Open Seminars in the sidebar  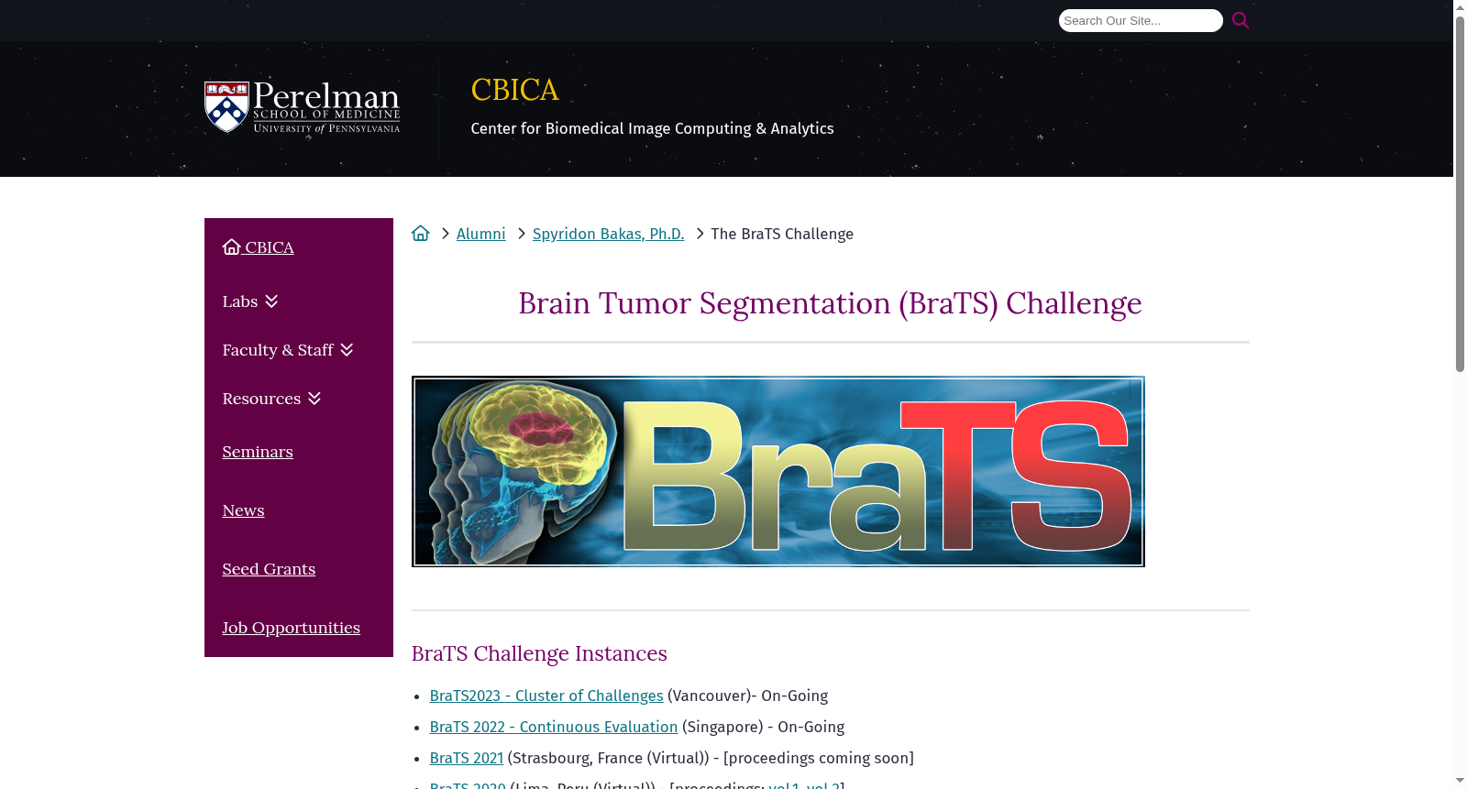point(258,452)
